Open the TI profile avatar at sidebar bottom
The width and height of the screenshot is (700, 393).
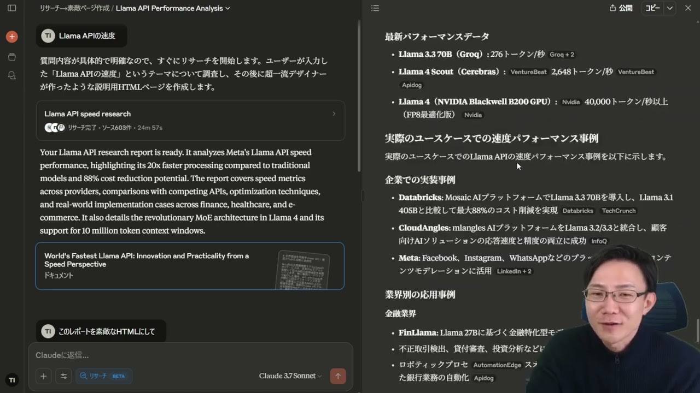[11, 380]
